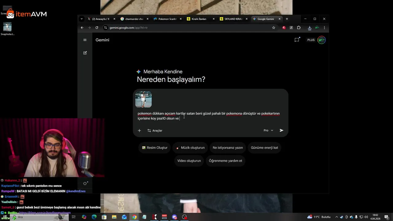This screenshot has width=393, height=221.
Task: Reload the Gemini page
Action: [97, 28]
